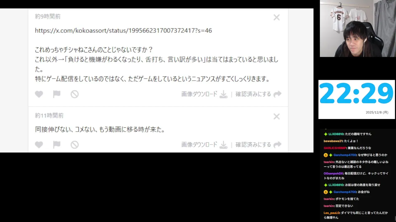Click download arrow icon on second message
This screenshot has width=396, height=222.
click(223, 145)
